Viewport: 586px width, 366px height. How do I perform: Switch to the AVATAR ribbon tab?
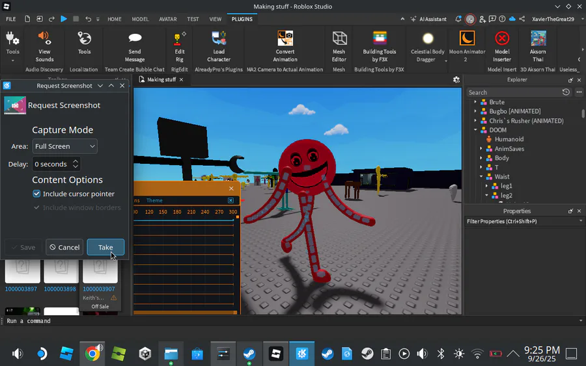(168, 19)
